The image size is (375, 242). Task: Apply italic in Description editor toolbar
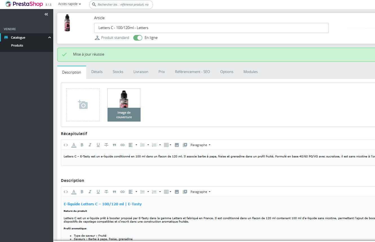pos(90,192)
